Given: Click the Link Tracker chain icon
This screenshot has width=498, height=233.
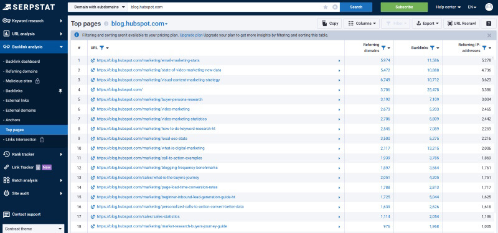Looking at the screenshot, I should tap(6, 167).
